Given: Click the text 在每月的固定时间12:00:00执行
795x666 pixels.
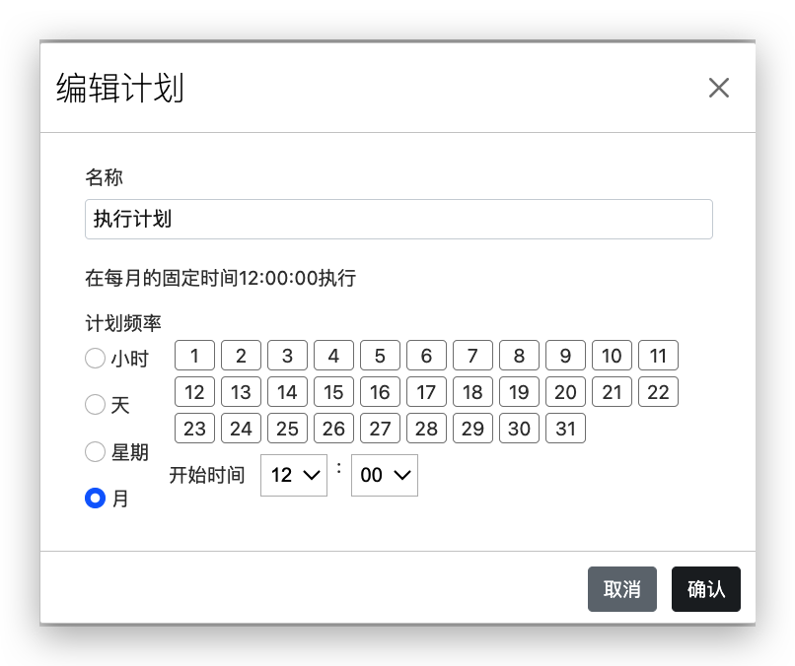Looking at the screenshot, I should (x=221, y=278).
